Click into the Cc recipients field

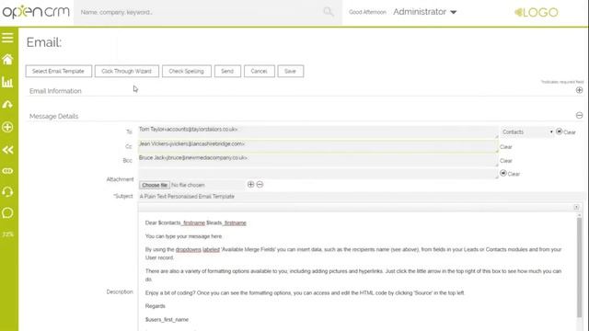click(318, 146)
